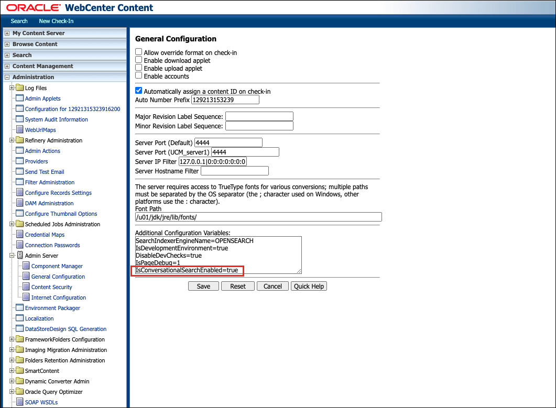This screenshot has width=556, height=408.
Task: Click the System Audit Information page icon
Action: pyautogui.click(x=19, y=119)
